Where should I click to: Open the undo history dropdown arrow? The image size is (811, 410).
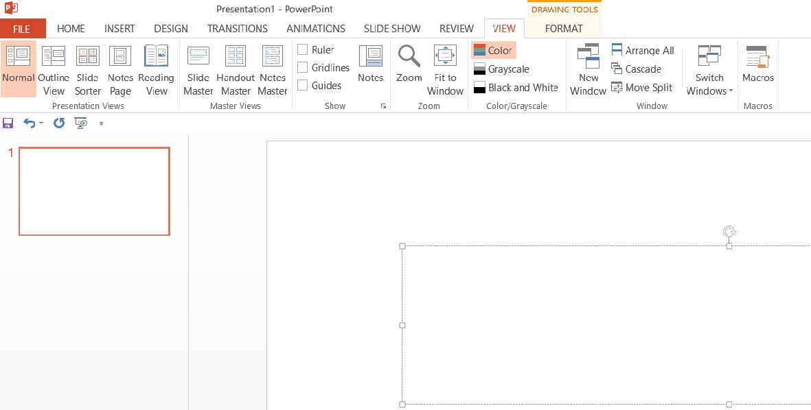pos(41,123)
